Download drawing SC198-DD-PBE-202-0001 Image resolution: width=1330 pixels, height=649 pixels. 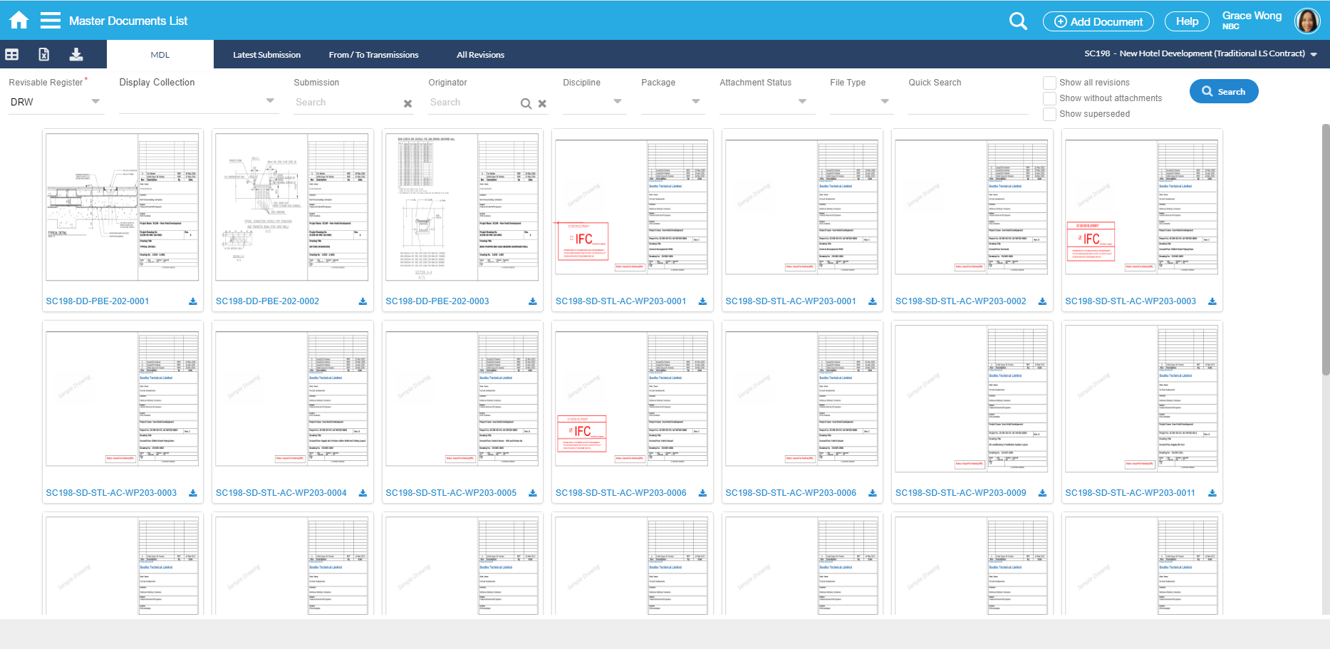(192, 301)
